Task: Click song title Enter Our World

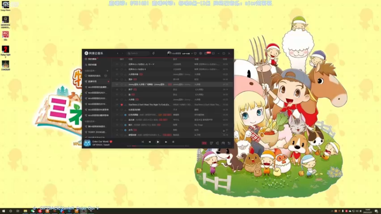Action: (100, 141)
